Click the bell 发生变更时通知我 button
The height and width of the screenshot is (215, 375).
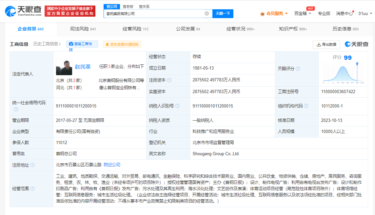coord(122,44)
